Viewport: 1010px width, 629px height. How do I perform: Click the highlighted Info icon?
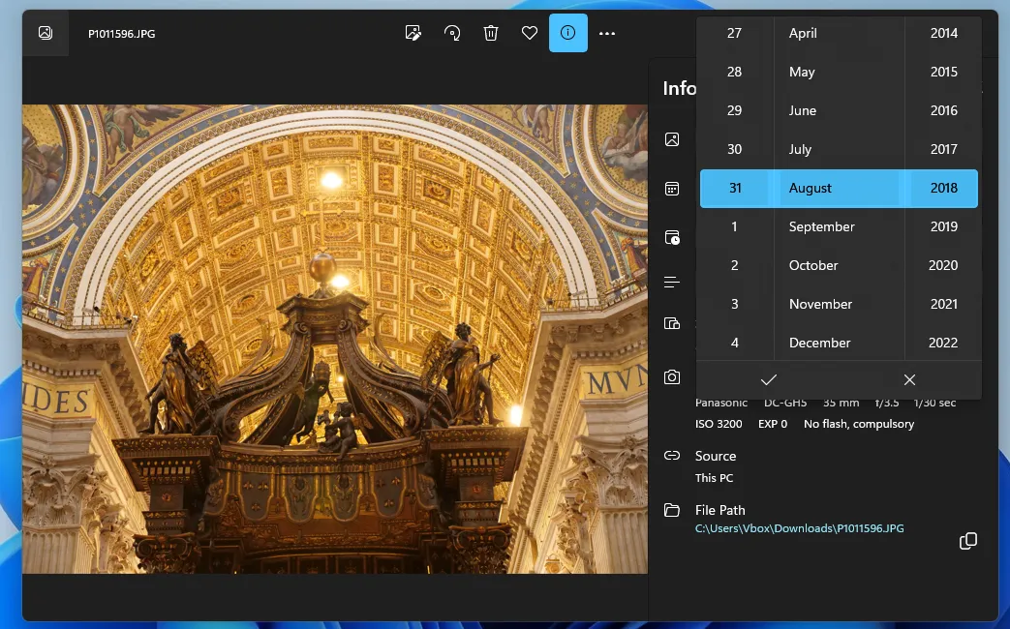click(567, 32)
